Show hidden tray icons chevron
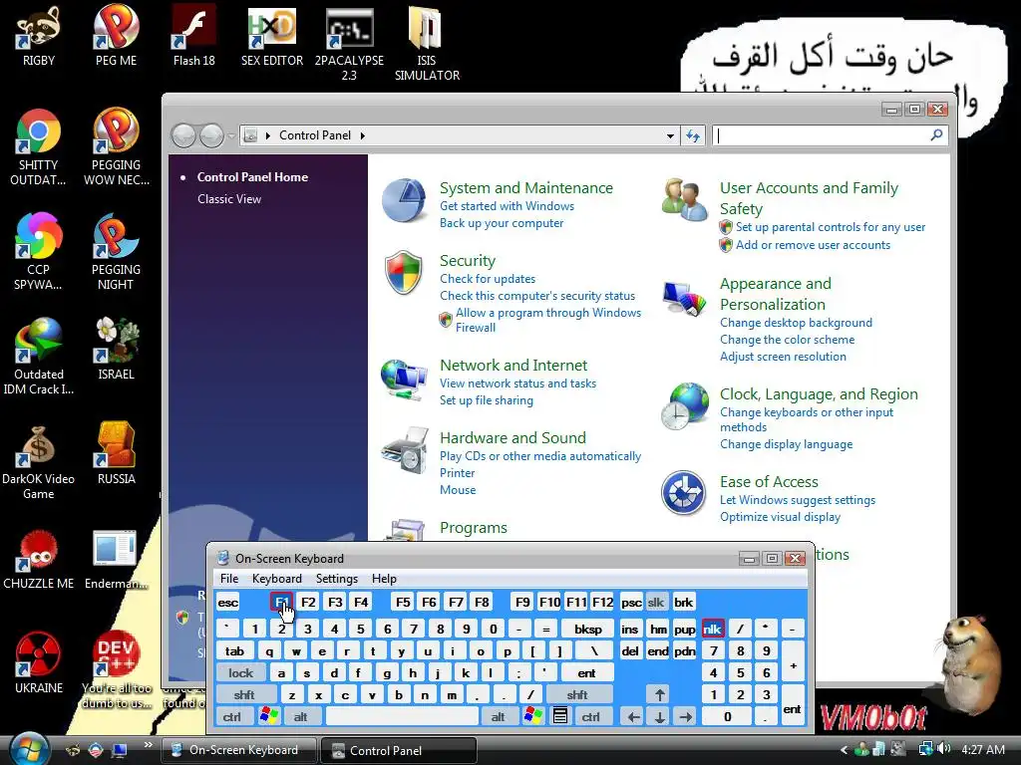This screenshot has width=1021, height=765. point(845,749)
